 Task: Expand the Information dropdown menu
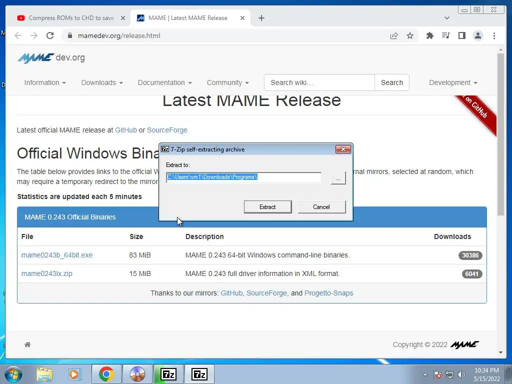tap(45, 82)
